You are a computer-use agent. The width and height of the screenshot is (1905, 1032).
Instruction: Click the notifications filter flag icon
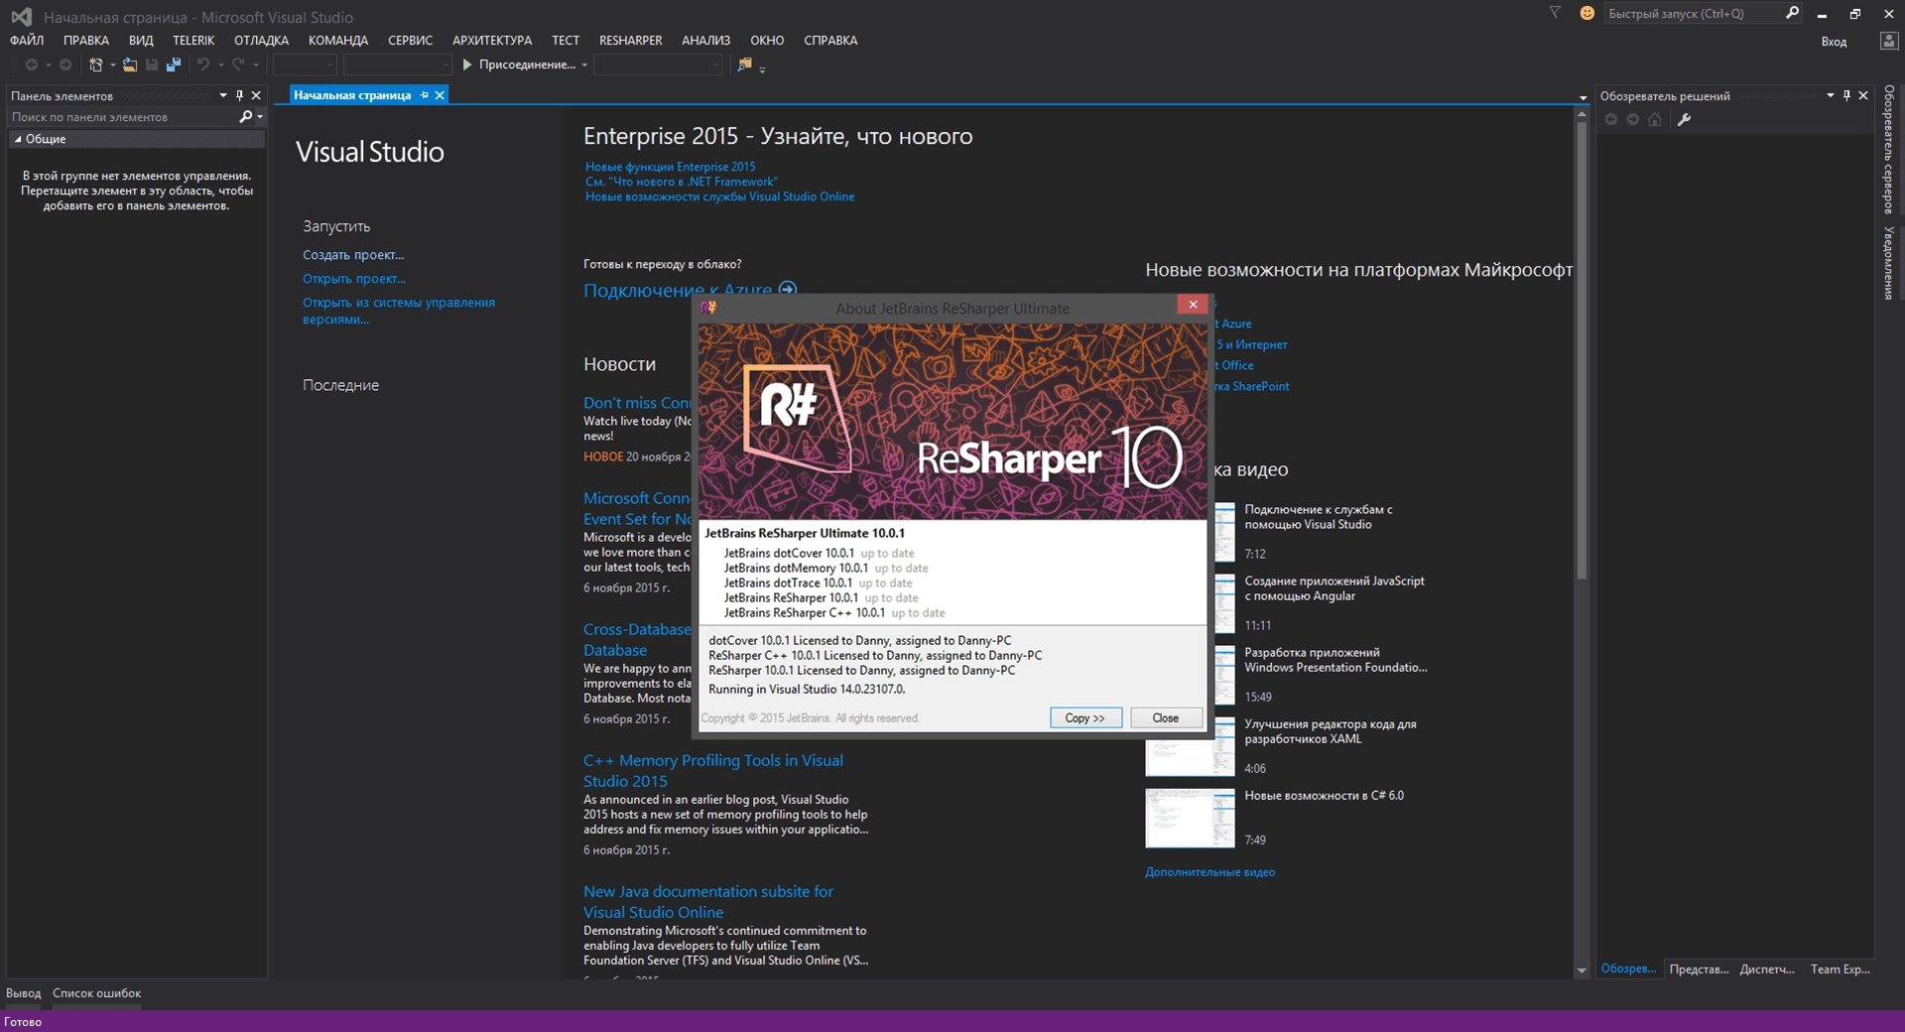tap(1555, 13)
